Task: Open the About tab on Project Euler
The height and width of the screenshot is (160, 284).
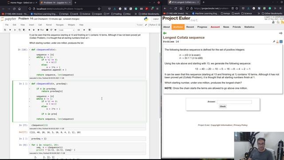Action: pyautogui.click(x=166, y=27)
